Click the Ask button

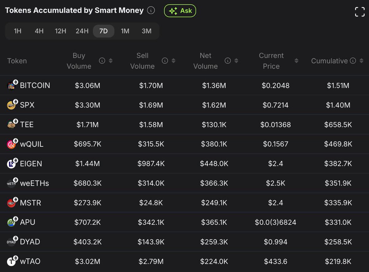pos(180,10)
